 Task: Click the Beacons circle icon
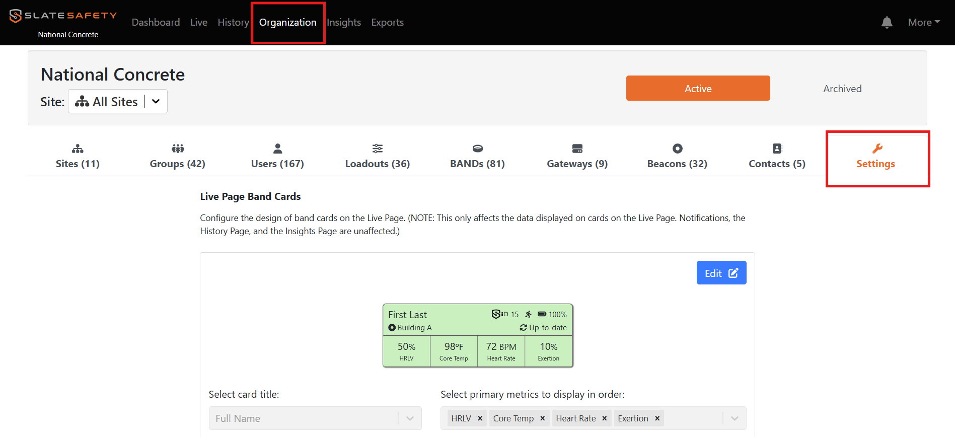(x=678, y=149)
